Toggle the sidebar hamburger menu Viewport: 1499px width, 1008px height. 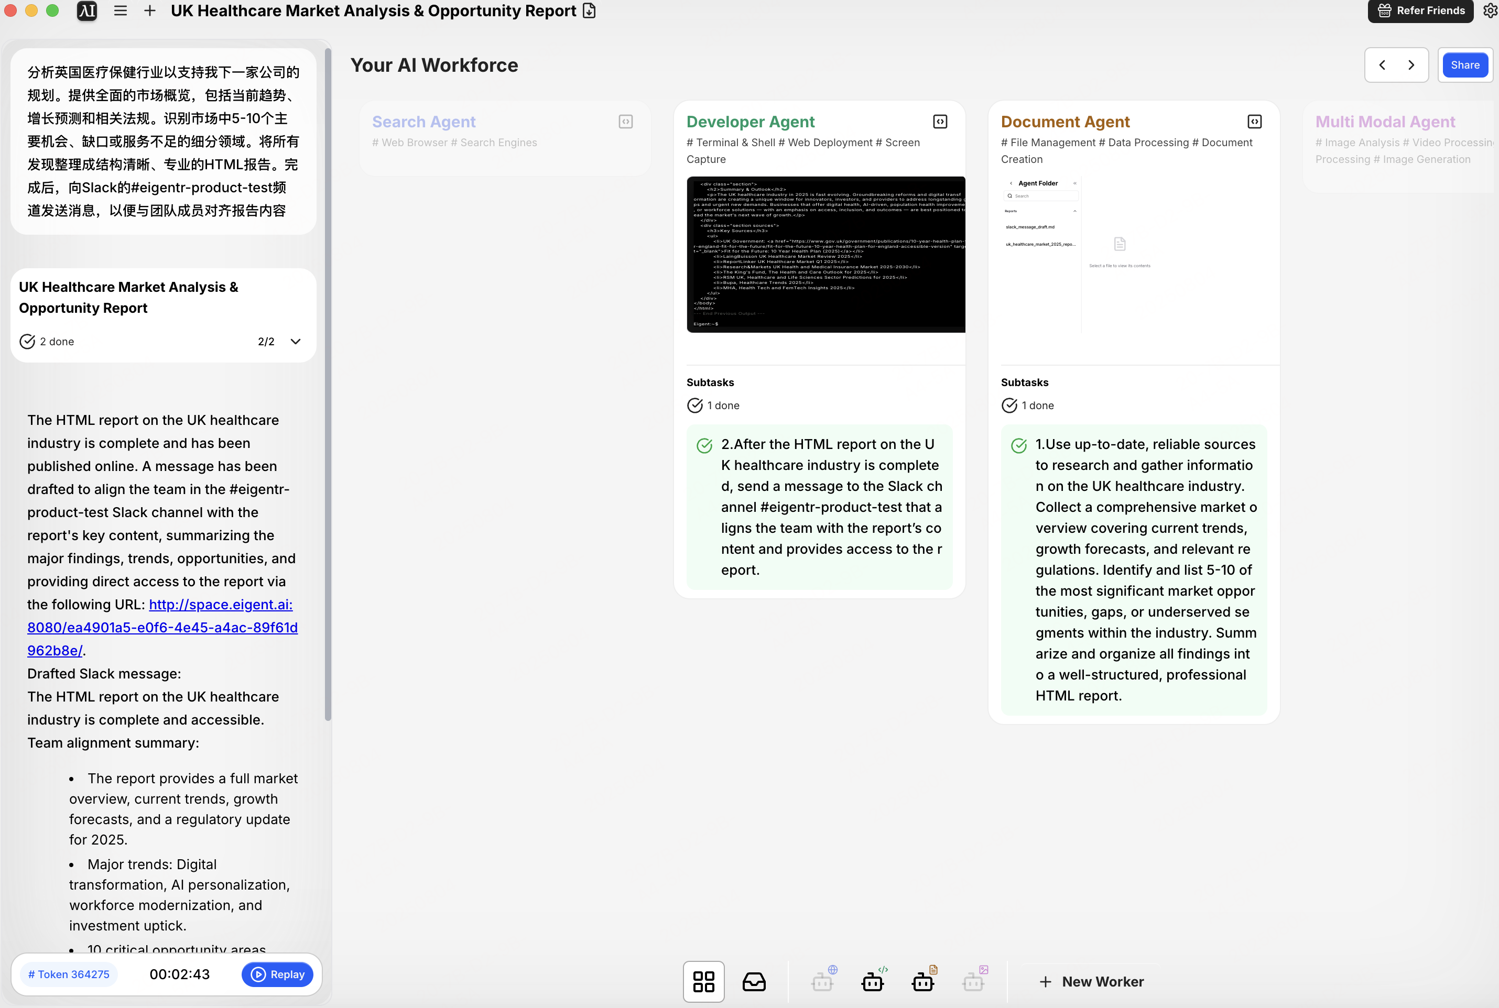(120, 11)
